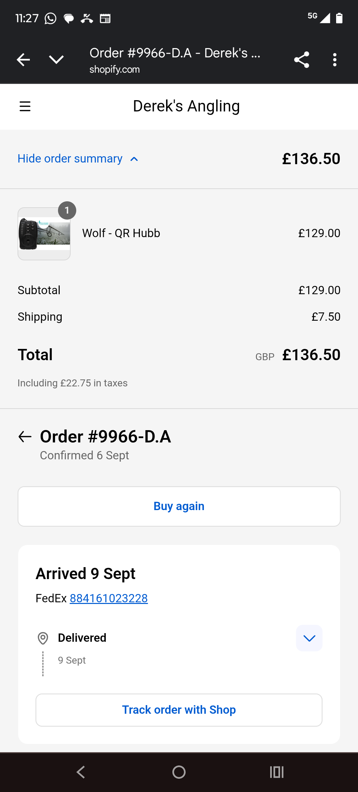The image size is (358, 792).
Task: Open the Android recent apps button
Action: point(277,772)
